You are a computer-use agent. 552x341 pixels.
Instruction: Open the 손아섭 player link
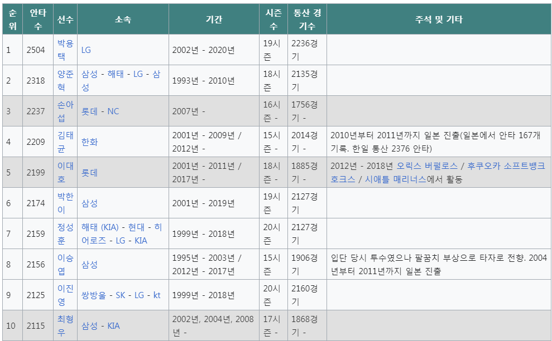click(65, 111)
